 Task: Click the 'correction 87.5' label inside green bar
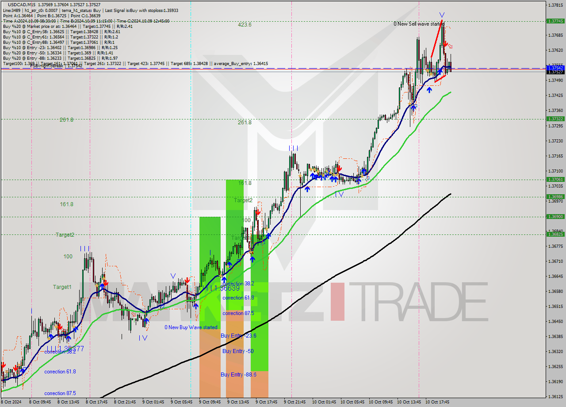pos(238,313)
